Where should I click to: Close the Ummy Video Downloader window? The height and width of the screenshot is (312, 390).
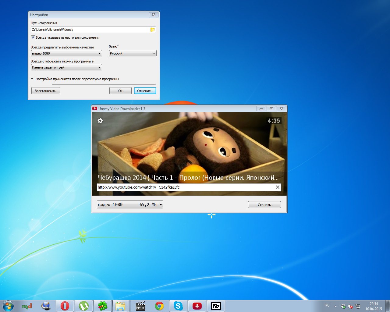(282, 109)
